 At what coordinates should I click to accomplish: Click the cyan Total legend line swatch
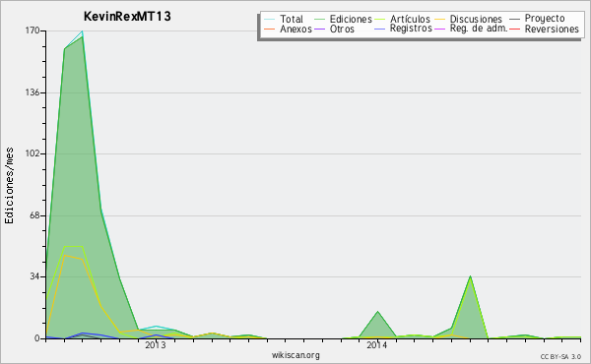pos(270,19)
